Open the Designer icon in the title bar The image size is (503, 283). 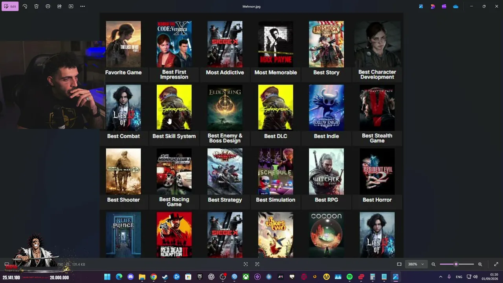(x=433, y=6)
